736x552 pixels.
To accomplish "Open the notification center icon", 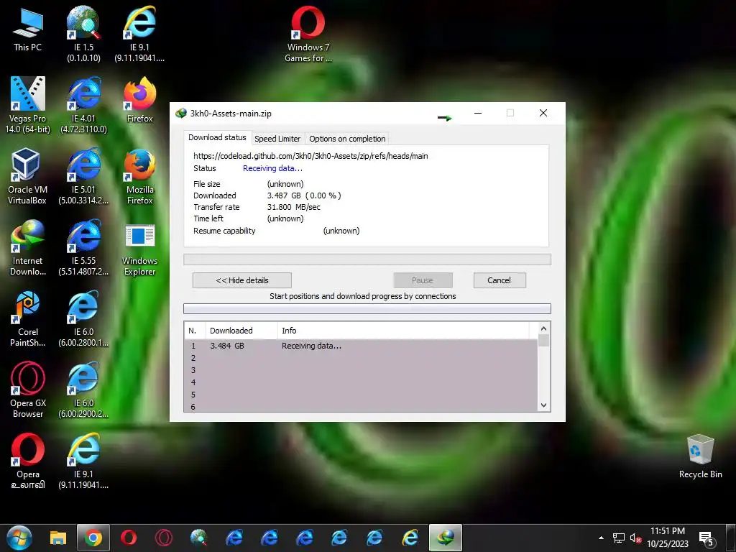I will coord(707,539).
